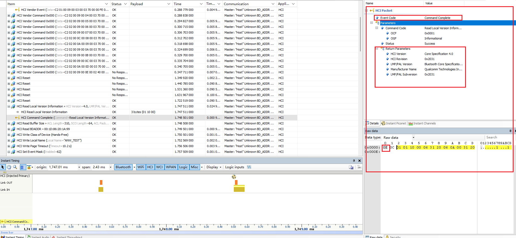Click the event marker icon on the HCI timeline
The height and width of the screenshot is (238, 516).
(x=234, y=177)
